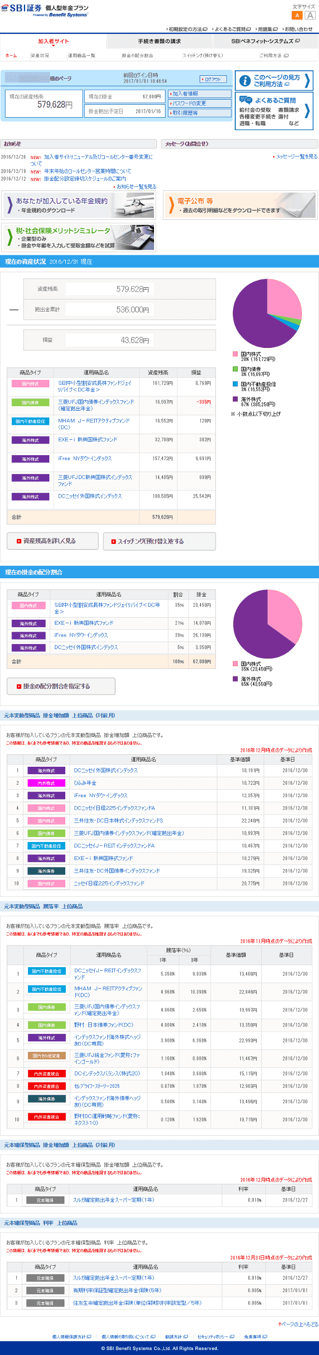Open SBIベネフィット・システムズ tab
319x1355 pixels.
(265, 41)
